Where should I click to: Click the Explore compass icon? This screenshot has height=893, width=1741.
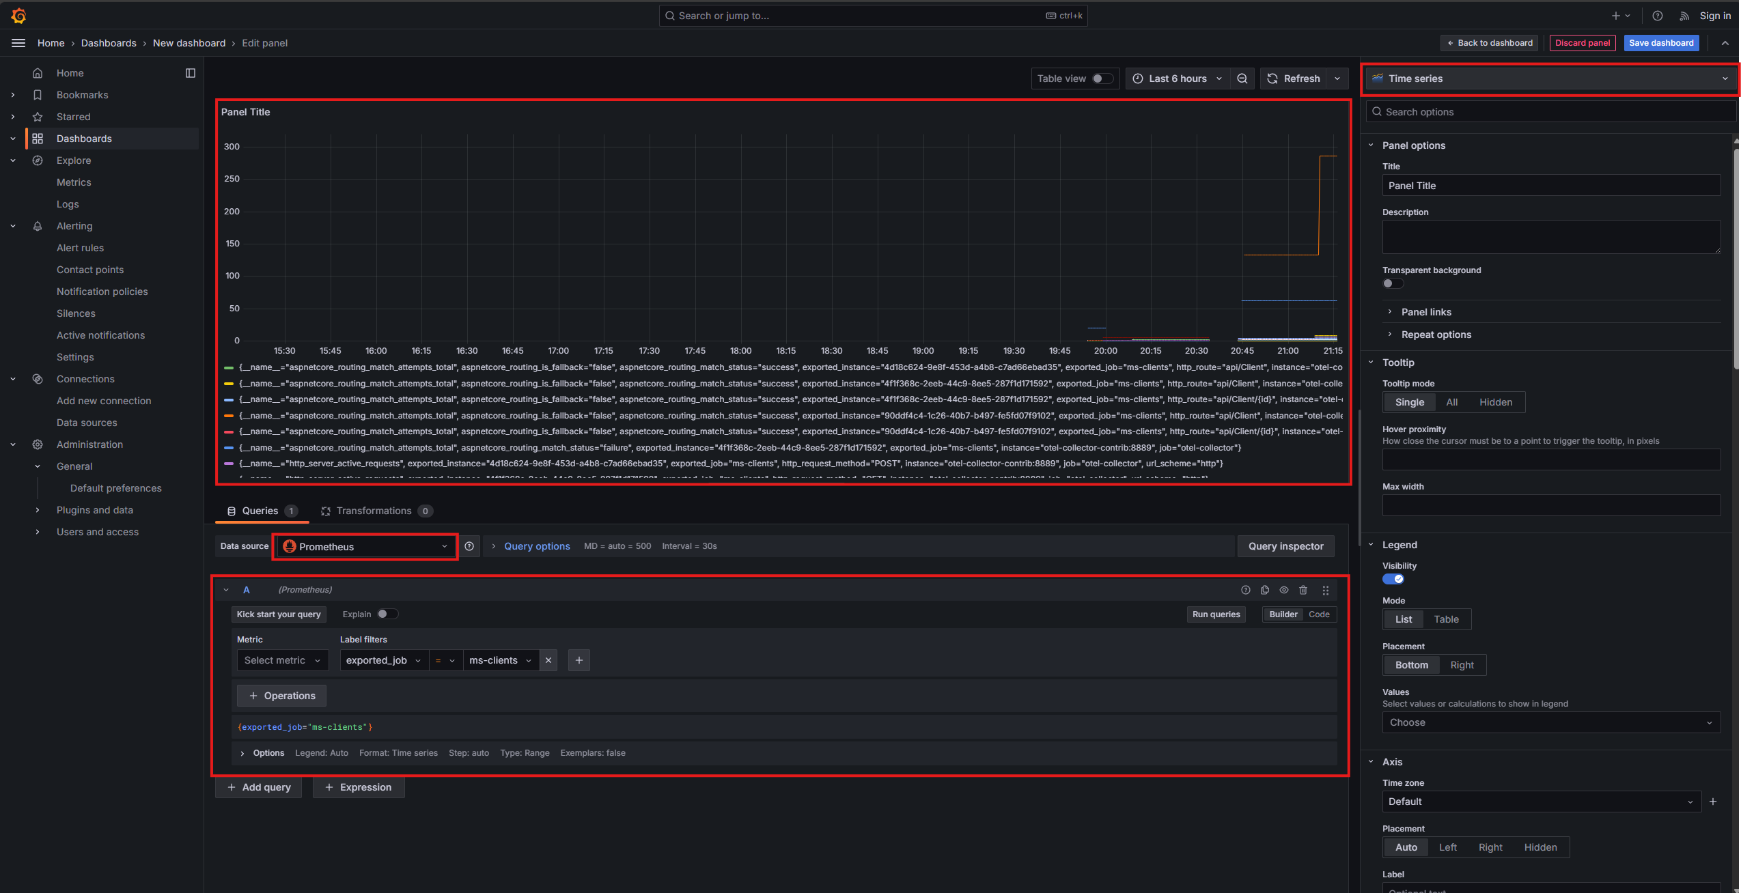(x=38, y=160)
